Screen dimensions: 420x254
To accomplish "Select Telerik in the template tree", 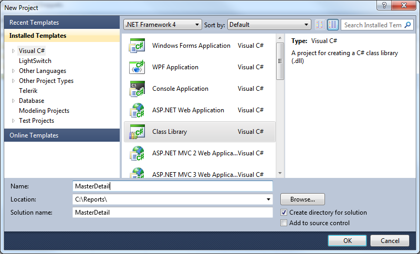I will coord(28,91).
